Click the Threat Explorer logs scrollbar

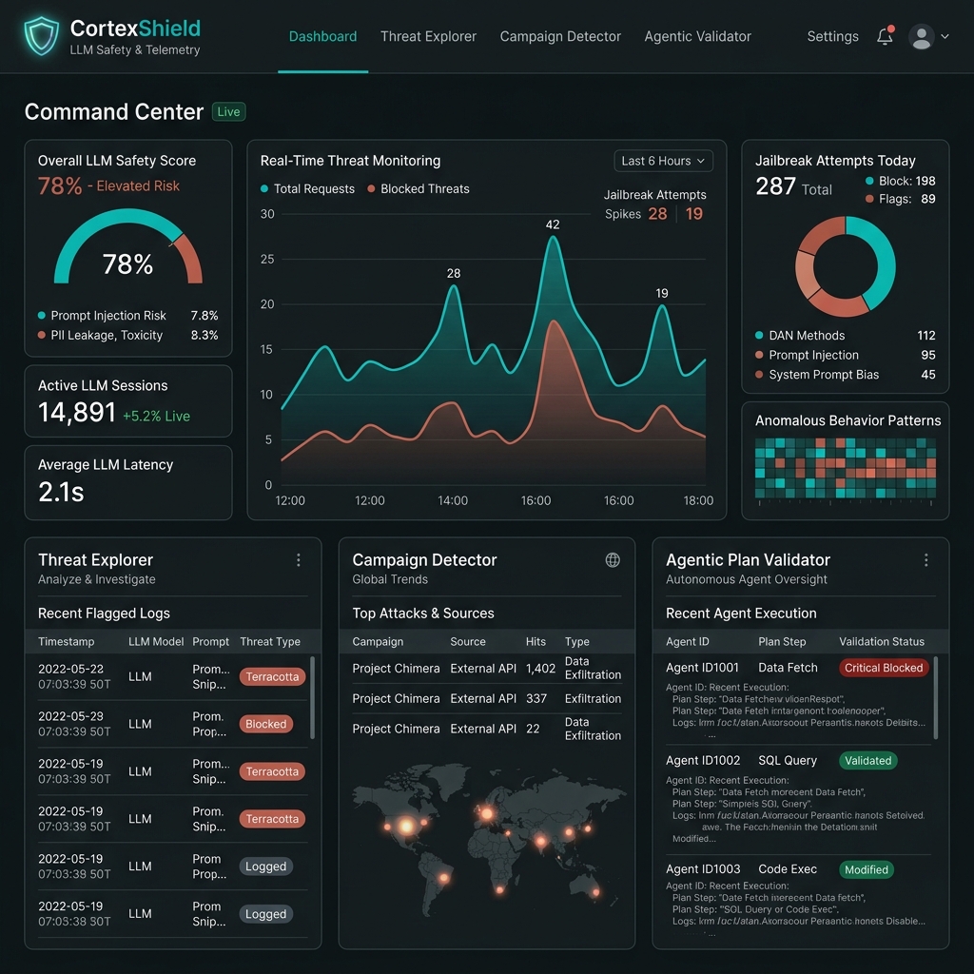[312, 697]
